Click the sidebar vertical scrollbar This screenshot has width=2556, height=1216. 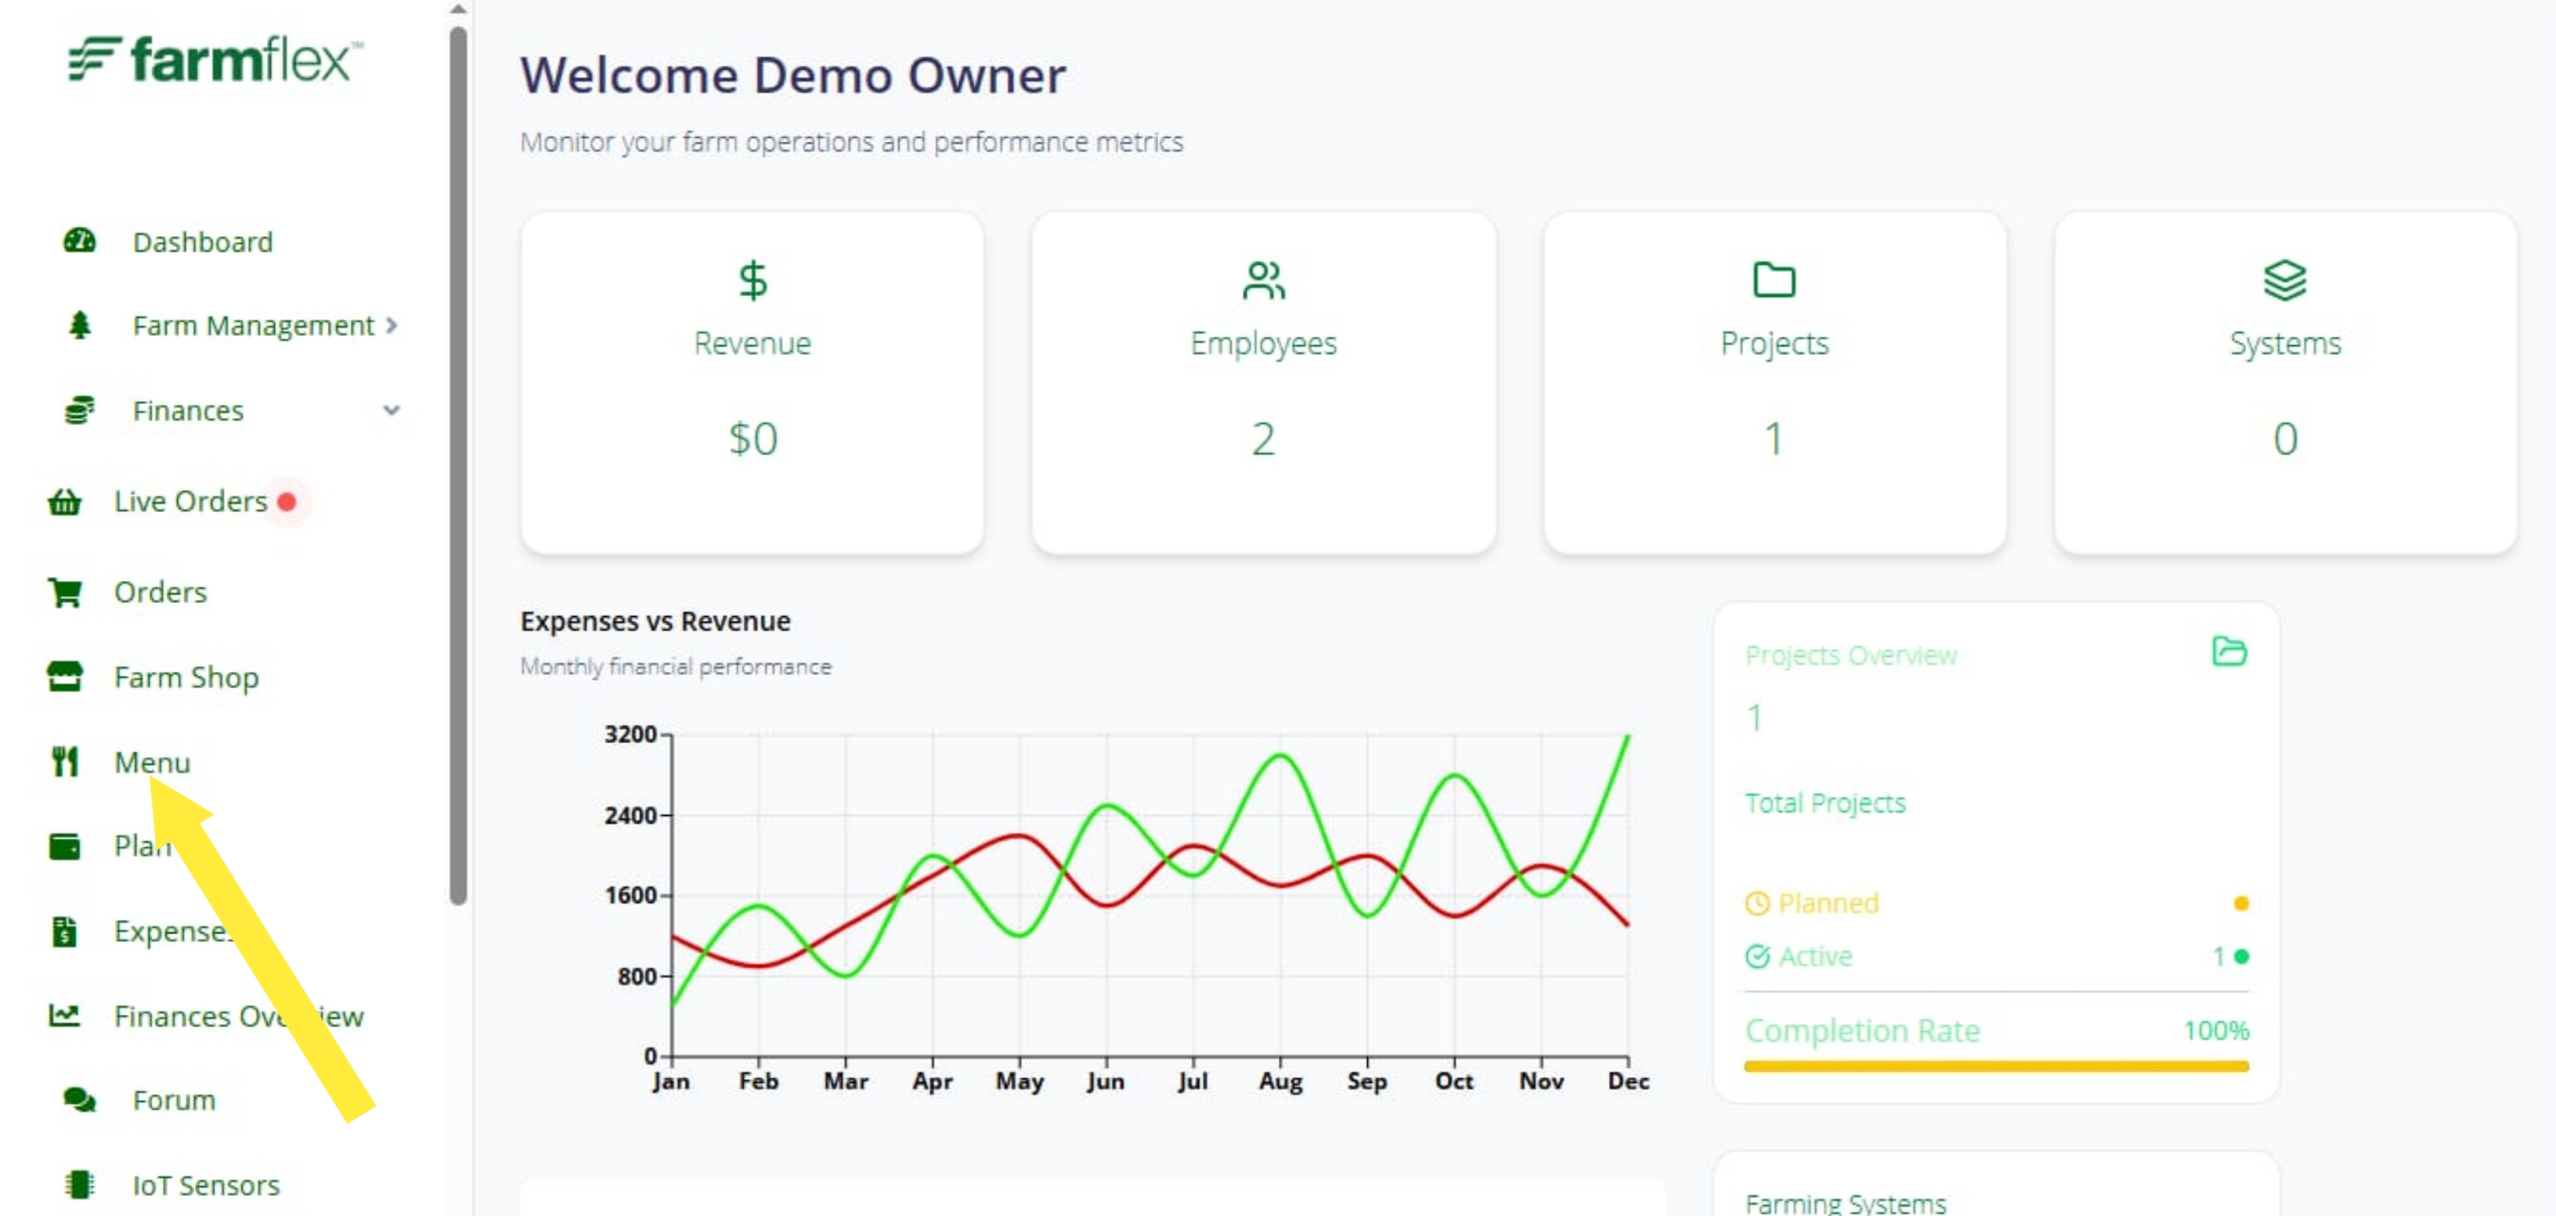[x=457, y=466]
